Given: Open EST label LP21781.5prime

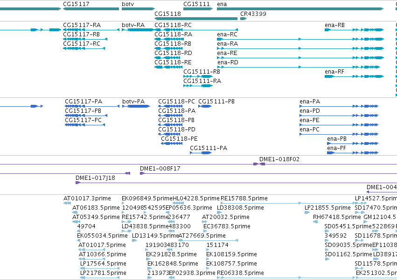Looking at the screenshot, I should pyautogui.click(x=103, y=273).
